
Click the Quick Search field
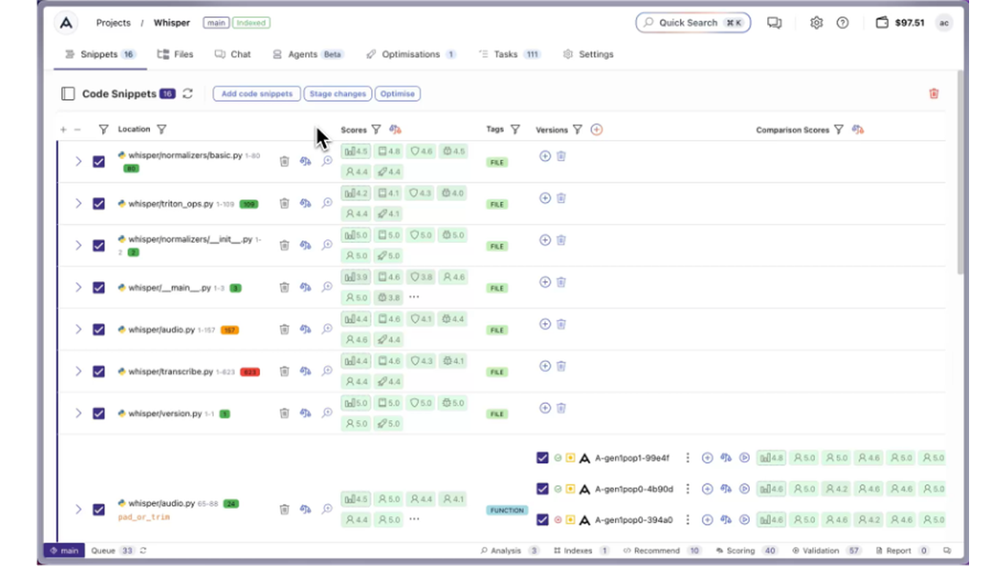pyautogui.click(x=693, y=23)
